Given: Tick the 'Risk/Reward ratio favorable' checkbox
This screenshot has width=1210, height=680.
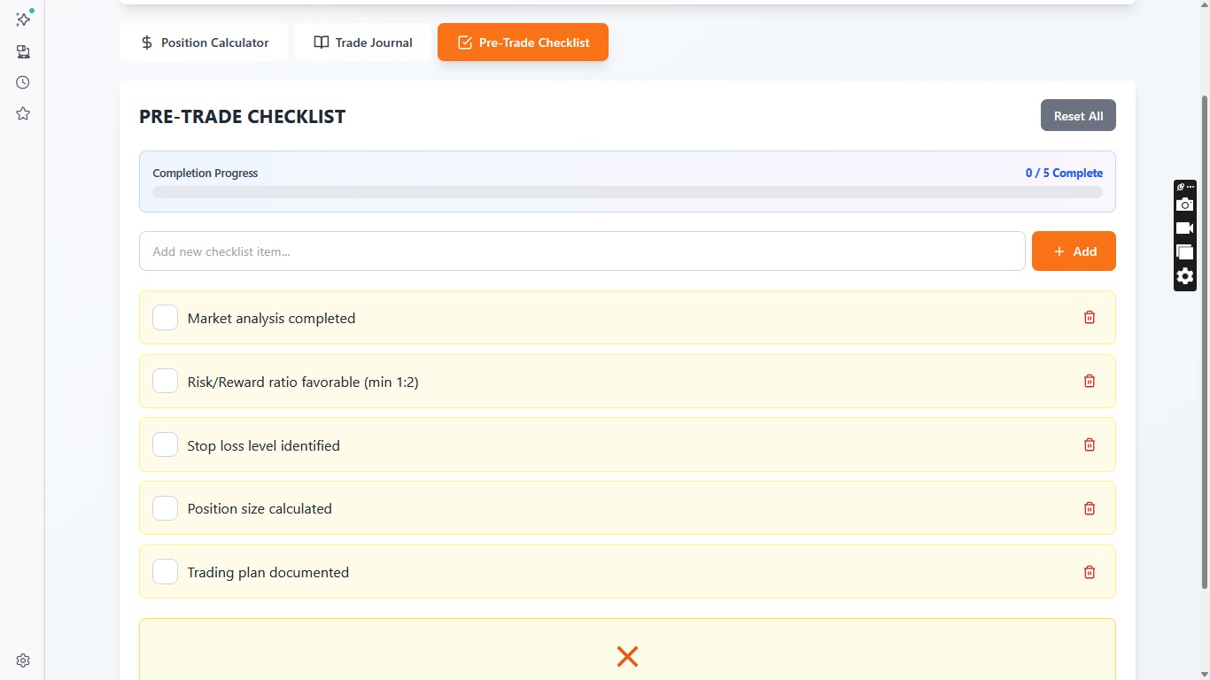Looking at the screenshot, I should coord(166,382).
